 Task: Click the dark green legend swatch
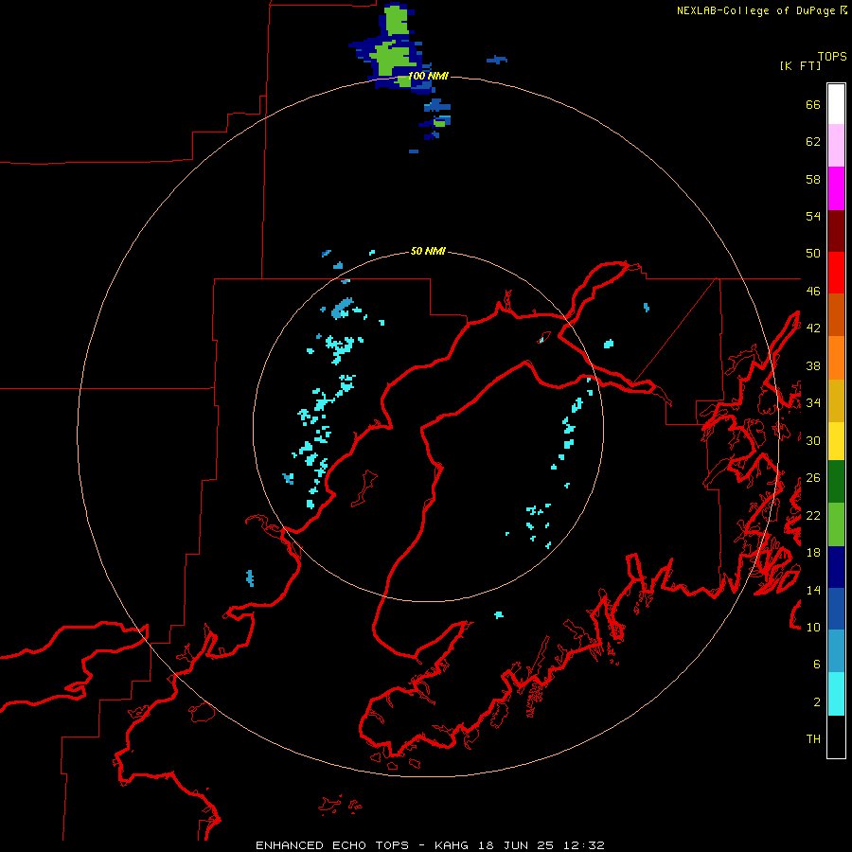coord(836,482)
